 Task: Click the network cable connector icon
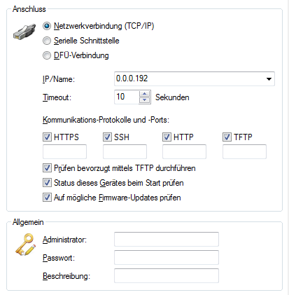tap(24, 32)
